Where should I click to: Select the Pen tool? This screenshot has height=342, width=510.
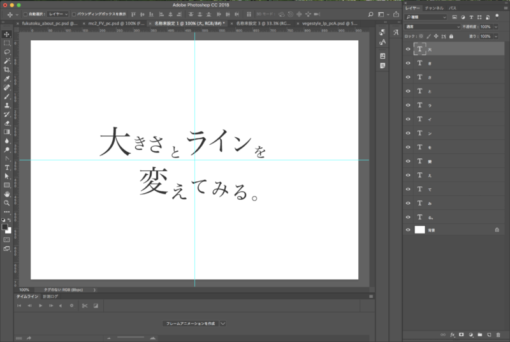[7, 159]
